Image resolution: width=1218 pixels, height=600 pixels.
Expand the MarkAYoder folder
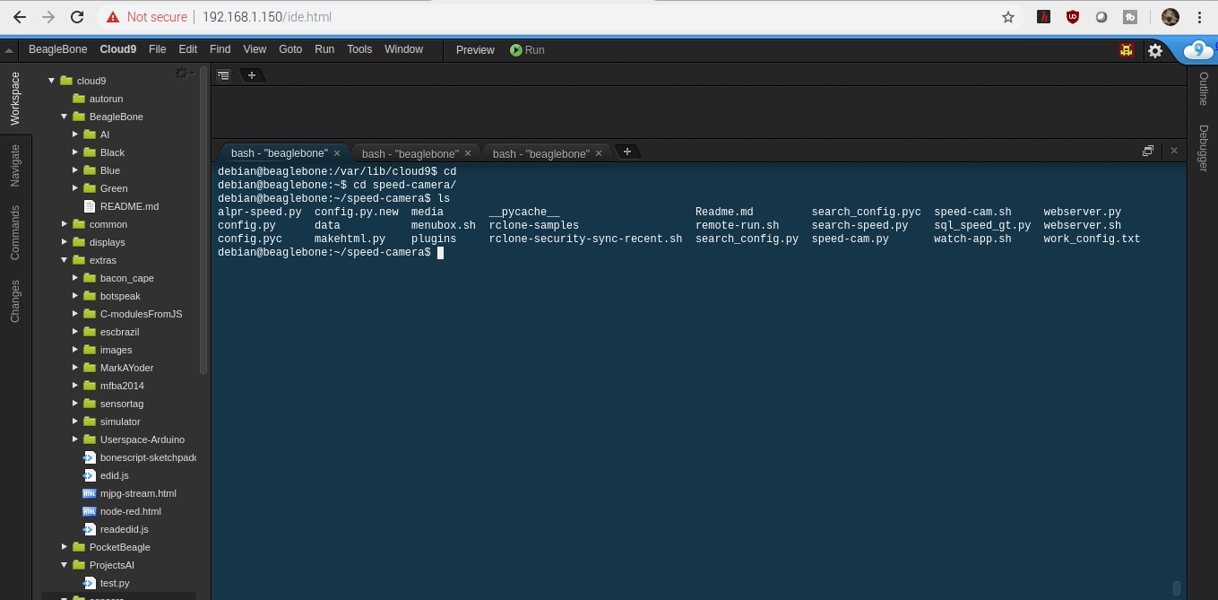coord(75,368)
